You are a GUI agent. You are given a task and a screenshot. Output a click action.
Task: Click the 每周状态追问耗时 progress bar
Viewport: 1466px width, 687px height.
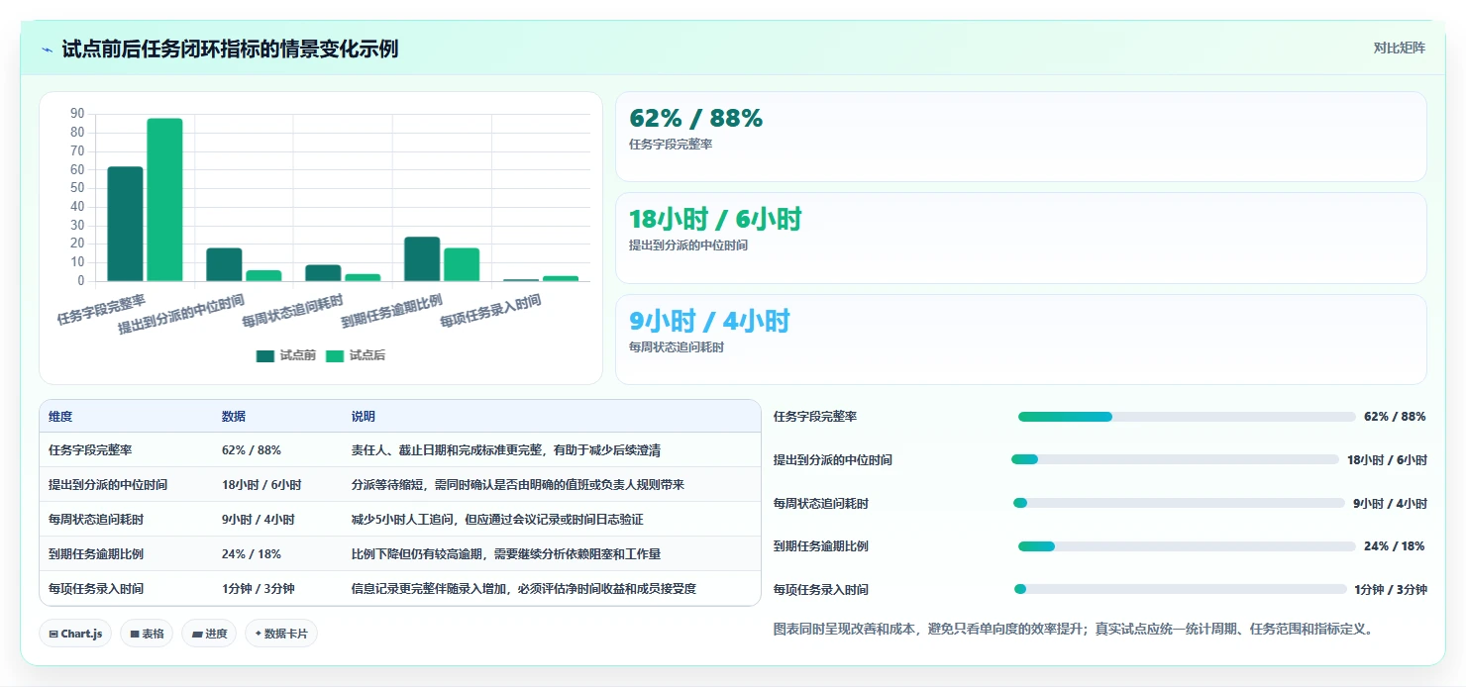[1179, 503]
